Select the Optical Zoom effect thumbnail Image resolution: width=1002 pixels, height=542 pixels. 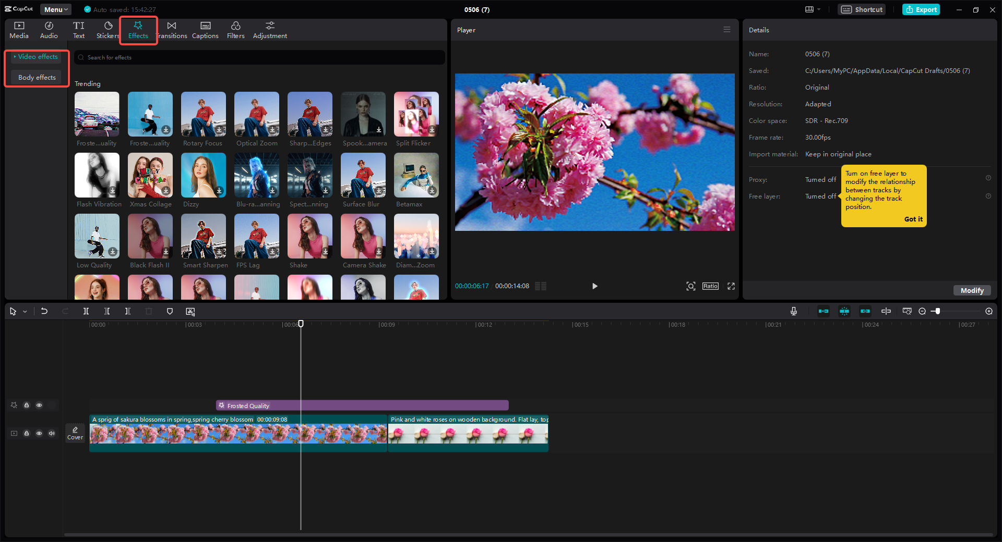click(256, 114)
